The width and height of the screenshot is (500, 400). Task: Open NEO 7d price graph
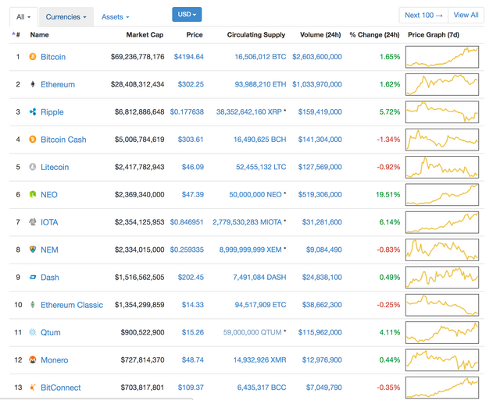point(442,195)
